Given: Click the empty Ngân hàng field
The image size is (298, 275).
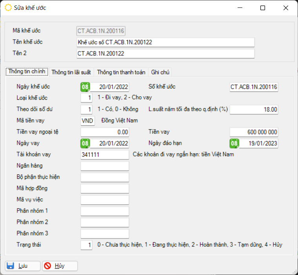Looking at the screenshot, I should coord(105,166).
